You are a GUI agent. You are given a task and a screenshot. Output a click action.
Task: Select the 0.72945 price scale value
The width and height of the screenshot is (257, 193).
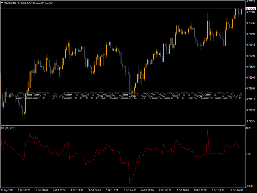(251, 45)
